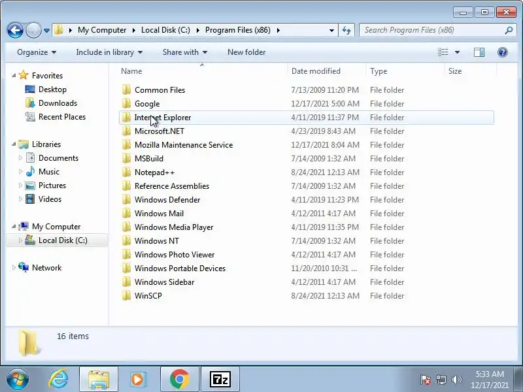Select the Google folder icon
523x392 pixels.
click(126, 104)
